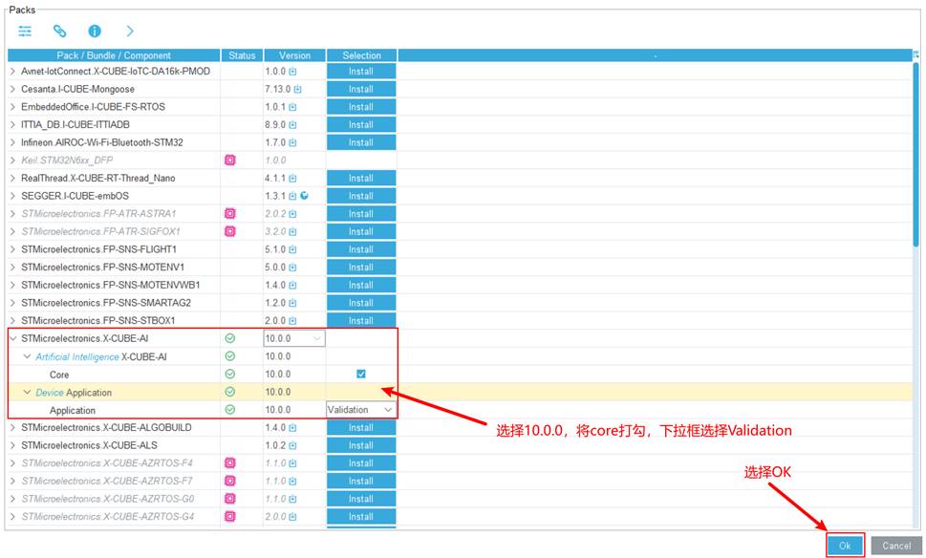Expand the SEGGER.I-CUBE-embOS pack
This screenshot has width=926, height=558.
point(13,196)
